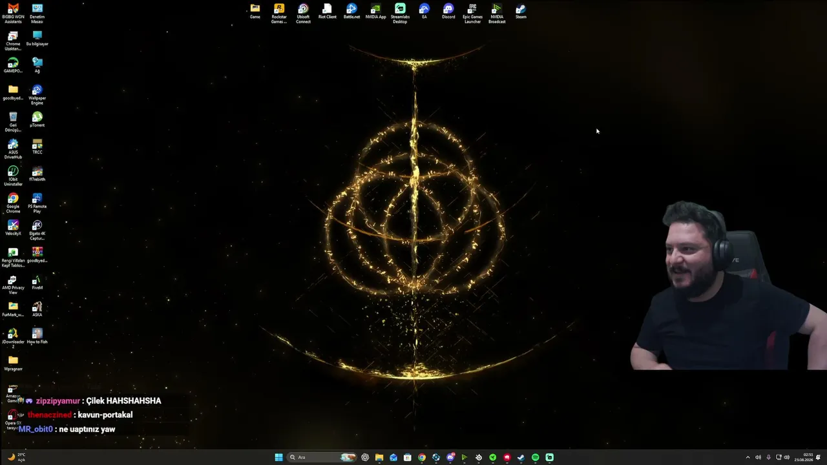Viewport: 827px width, 465px height.
Task: Launch VelocityX desktop shortcut
Action: point(13,229)
